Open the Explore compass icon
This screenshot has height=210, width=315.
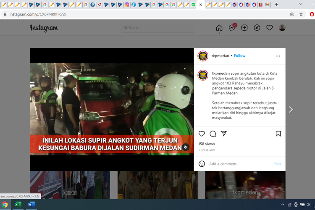[x=257, y=28]
